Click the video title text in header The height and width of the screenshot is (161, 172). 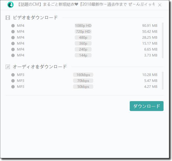[86, 5]
